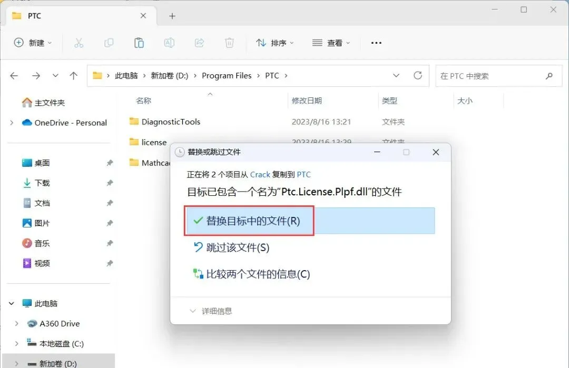Screen dimensions: 569x368
Task: Open the View (查看) dropdown
Action: pos(331,43)
